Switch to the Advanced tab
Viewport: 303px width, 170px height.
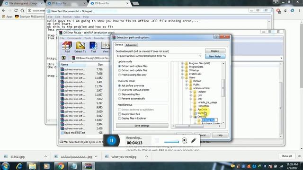(131, 45)
